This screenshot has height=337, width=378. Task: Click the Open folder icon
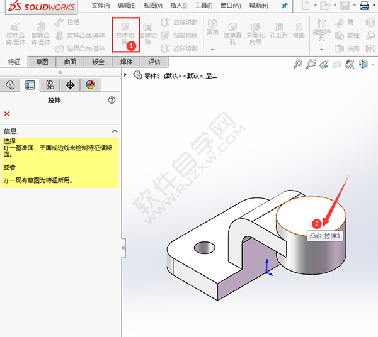[325, 6]
